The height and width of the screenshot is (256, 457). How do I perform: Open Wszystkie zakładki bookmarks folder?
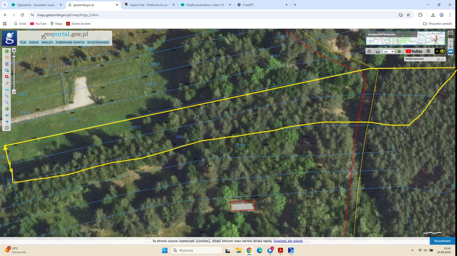[437, 24]
